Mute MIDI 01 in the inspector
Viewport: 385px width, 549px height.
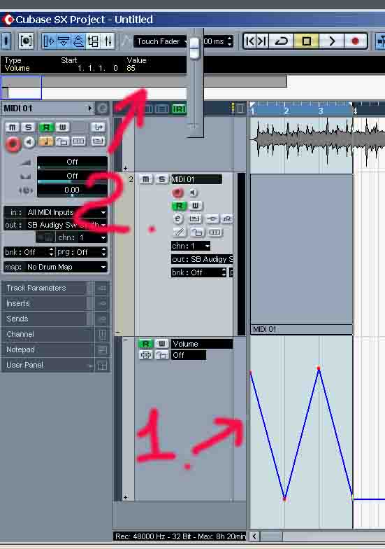[13, 127]
